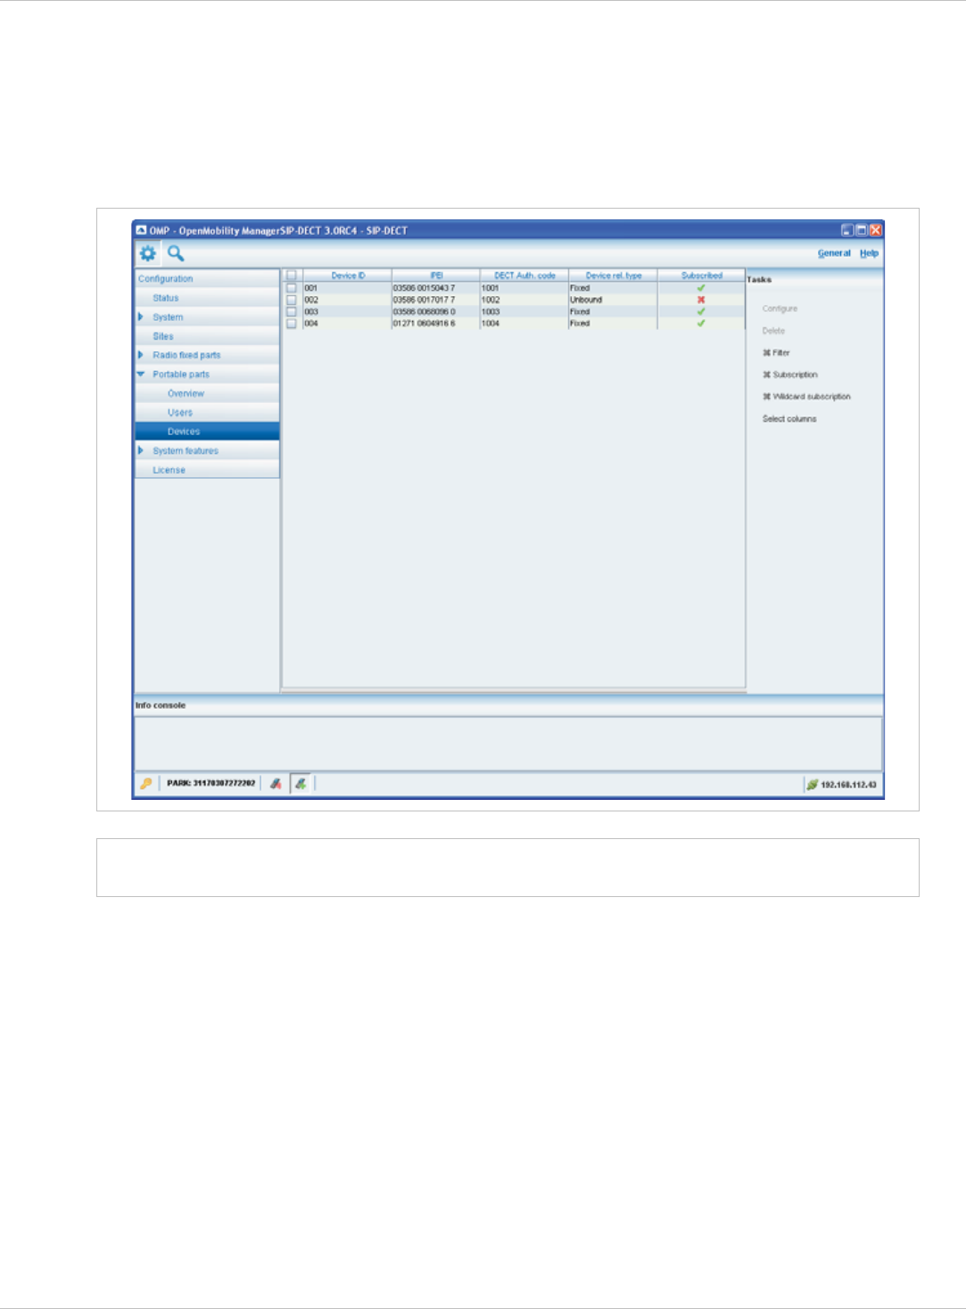Click Select columns in Tasks panel
This screenshot has height=1309, width=966.
(x=789, y=419)
